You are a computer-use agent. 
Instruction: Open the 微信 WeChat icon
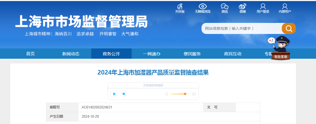coord(225,6)
